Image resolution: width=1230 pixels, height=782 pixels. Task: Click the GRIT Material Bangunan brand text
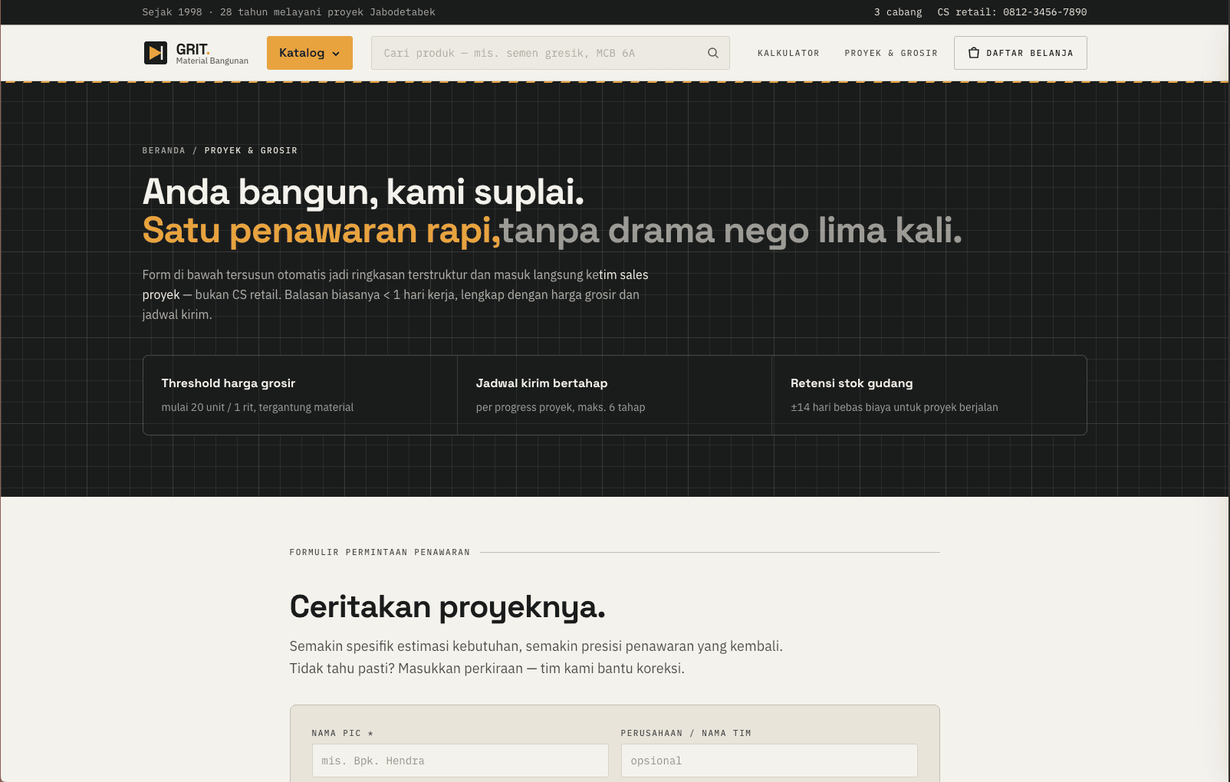212,54
